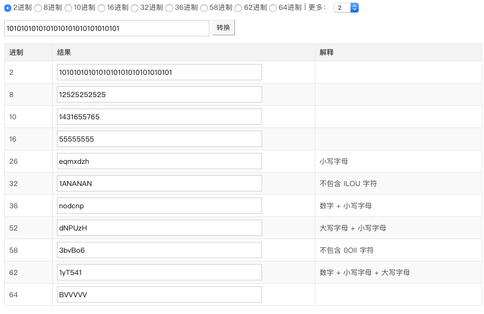Click the base-8 result showing 12525252525
Viewport: 484px width, 314px height.
click(x=159, y=94)
